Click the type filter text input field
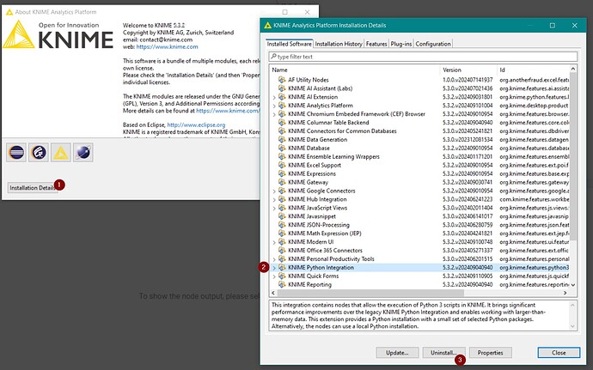Screen dimensions: 593x370 [423, 57]
